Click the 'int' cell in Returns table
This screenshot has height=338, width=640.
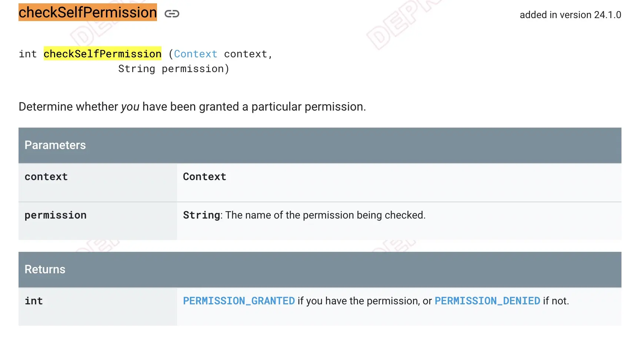pos(34,301)
